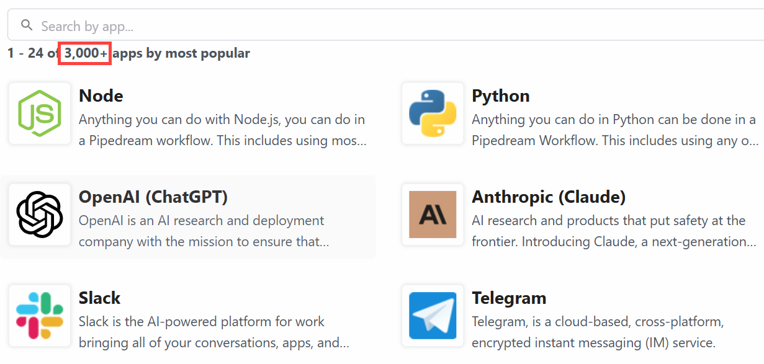
Task: Open the Telegram app title link
Action: click(509, 298)
